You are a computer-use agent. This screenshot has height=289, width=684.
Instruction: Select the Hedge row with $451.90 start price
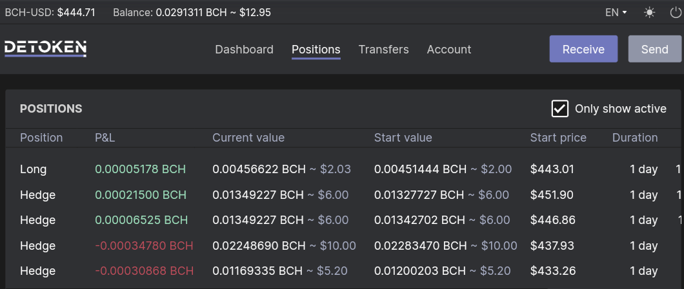[x=343, y=195]
